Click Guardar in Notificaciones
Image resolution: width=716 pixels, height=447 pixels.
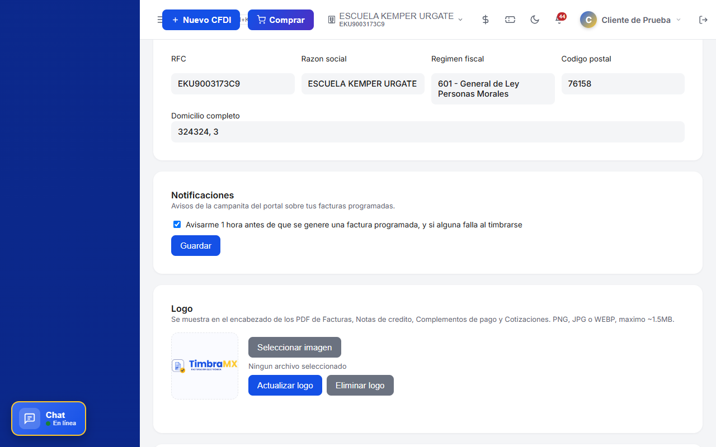point(196,246)
